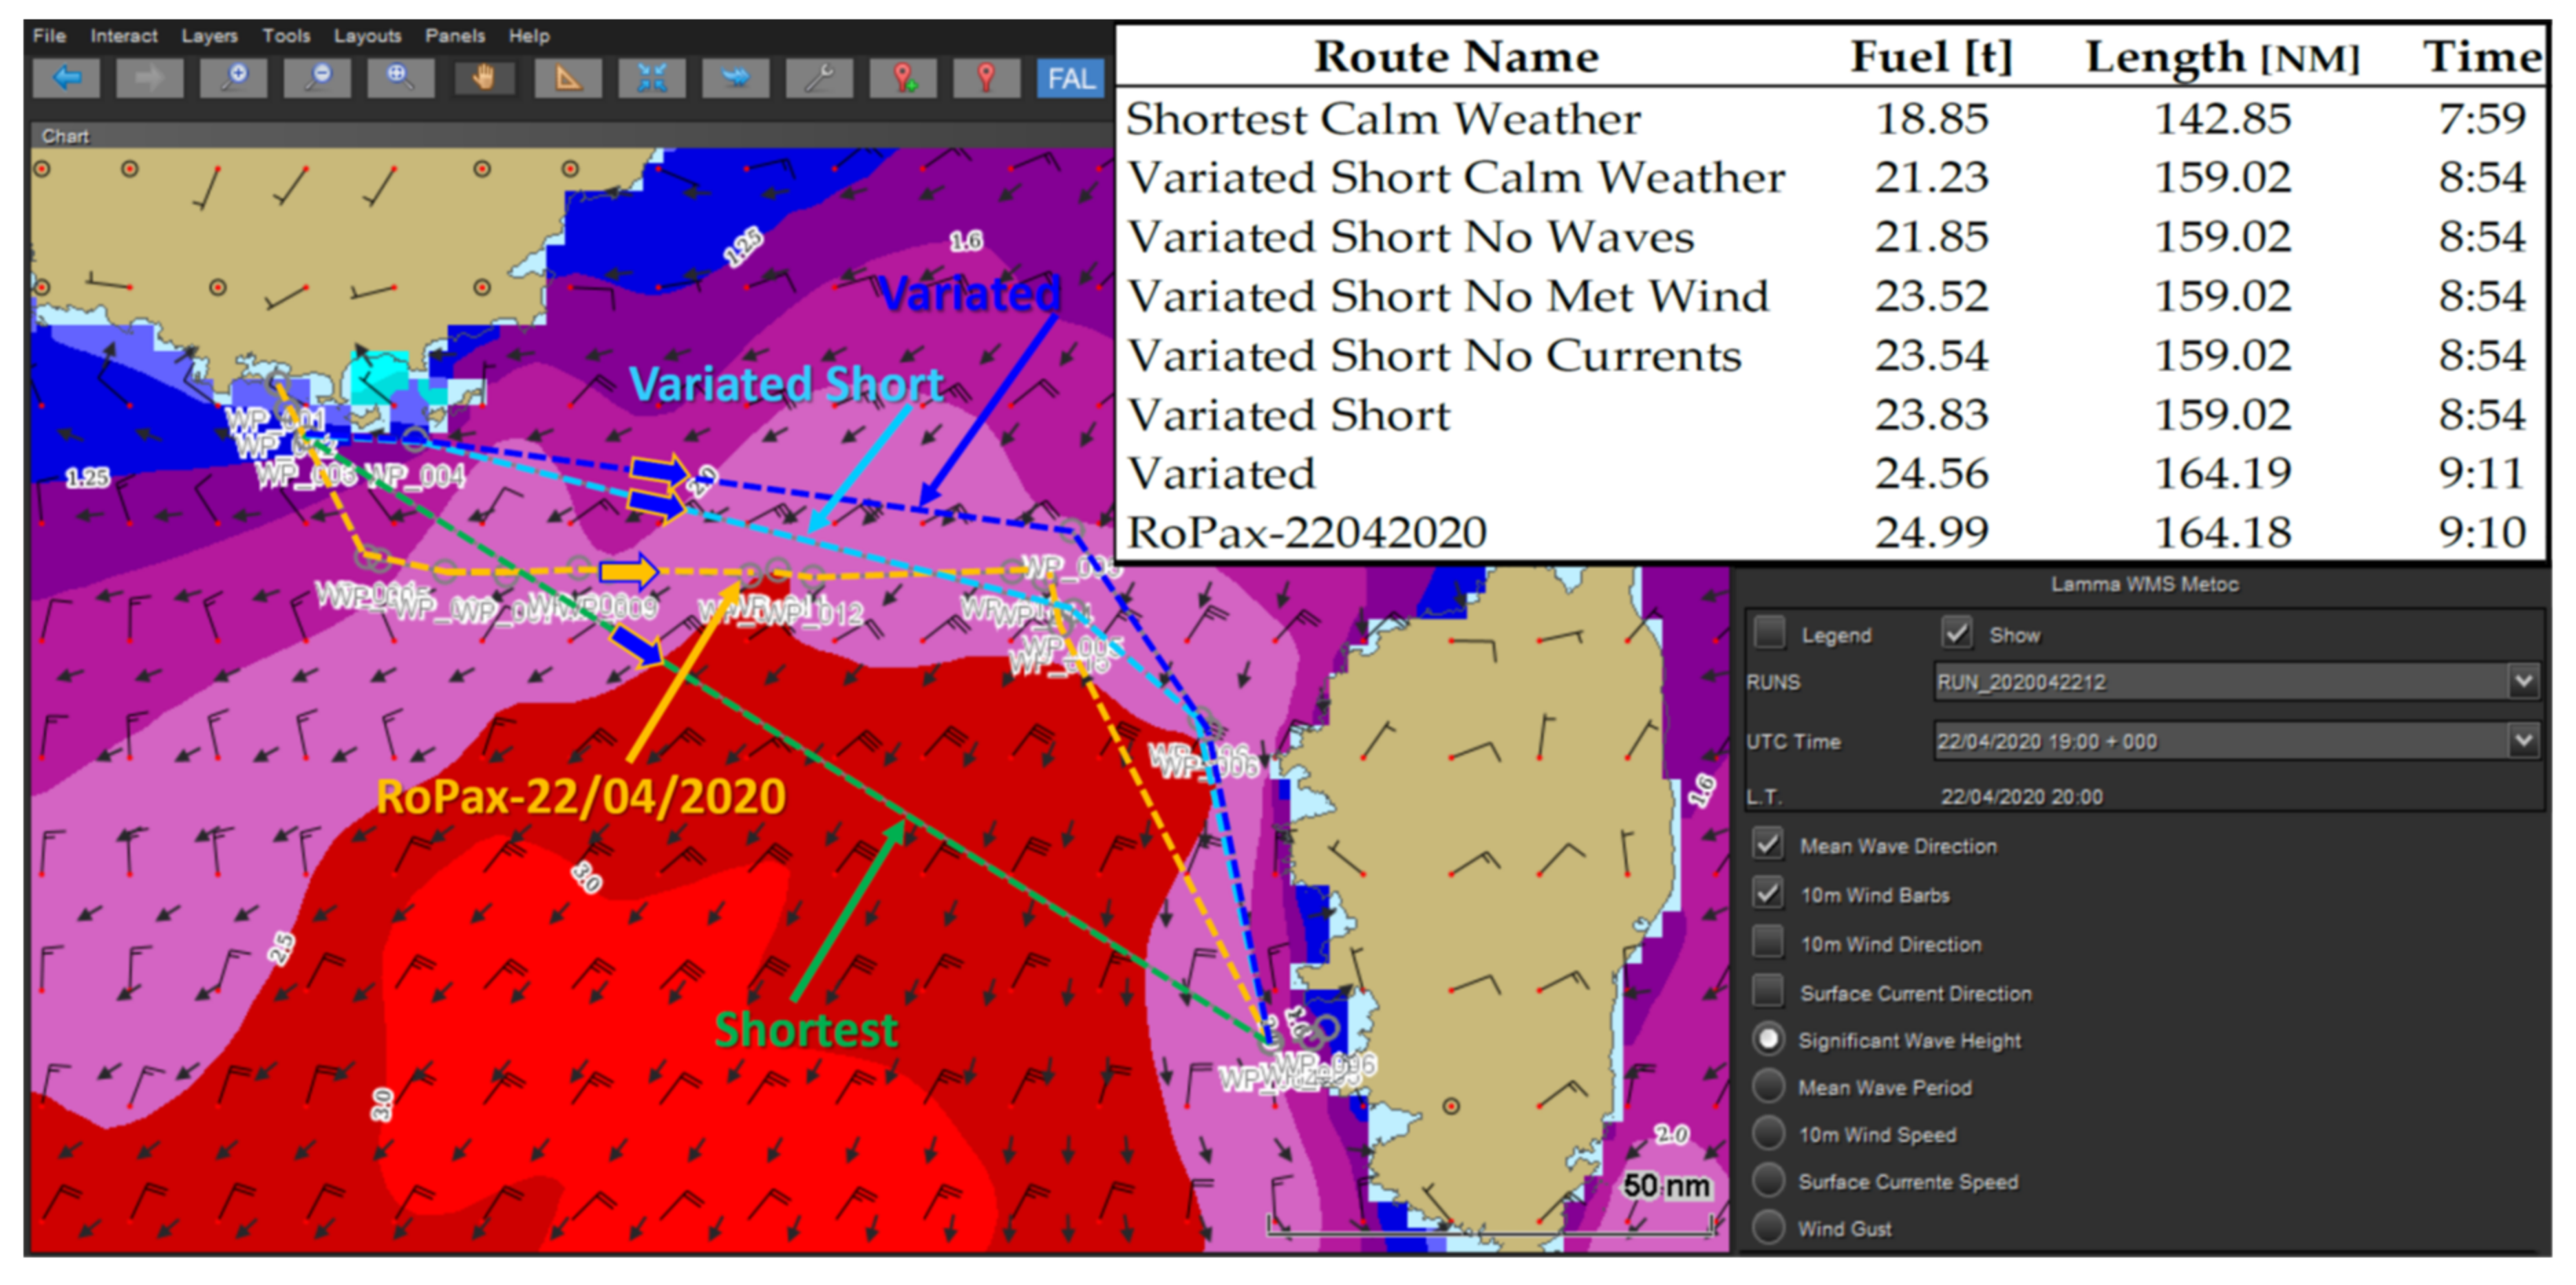
Task: Open the UTC Time dropdown
Action: 2523,741
